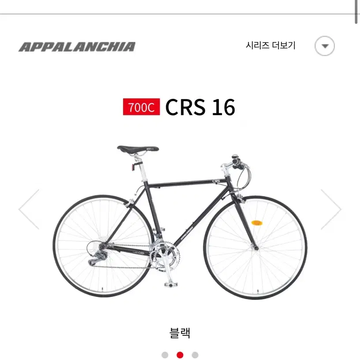Select the first carousel dot
This screenshot has width=360, height=360.
tap(165, 355)
